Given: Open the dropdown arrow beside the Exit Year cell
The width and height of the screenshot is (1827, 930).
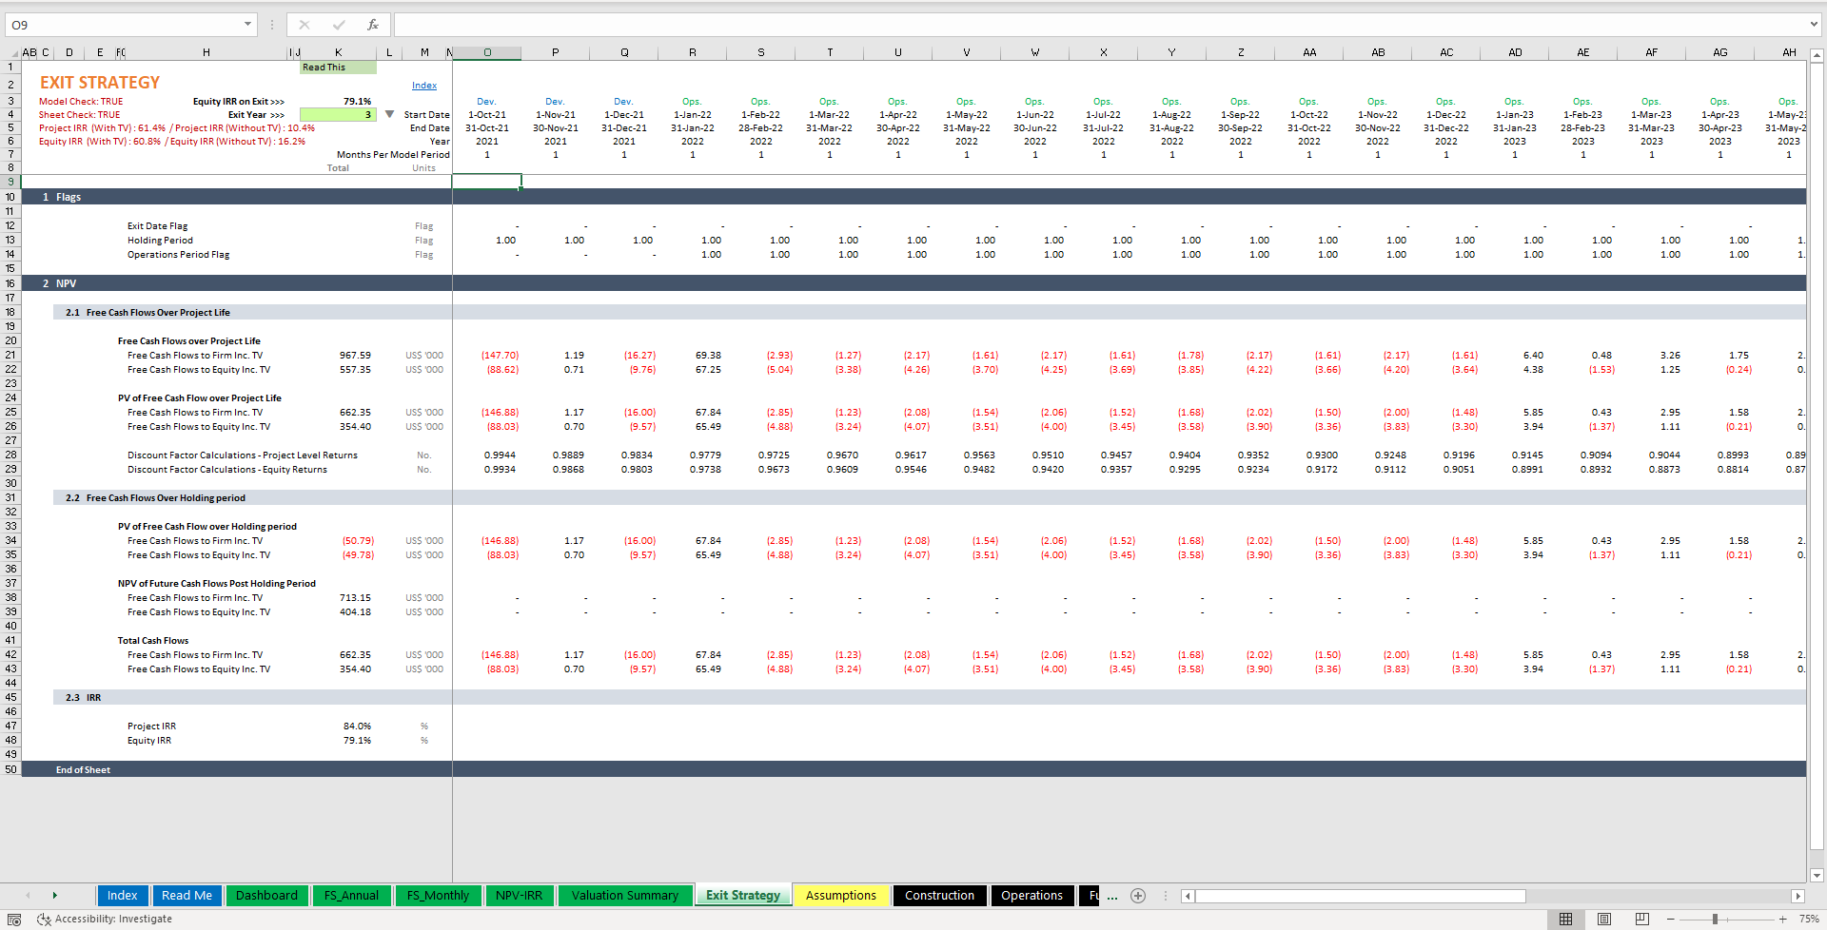Looking at the screenshot, I should tap(389, 113).
